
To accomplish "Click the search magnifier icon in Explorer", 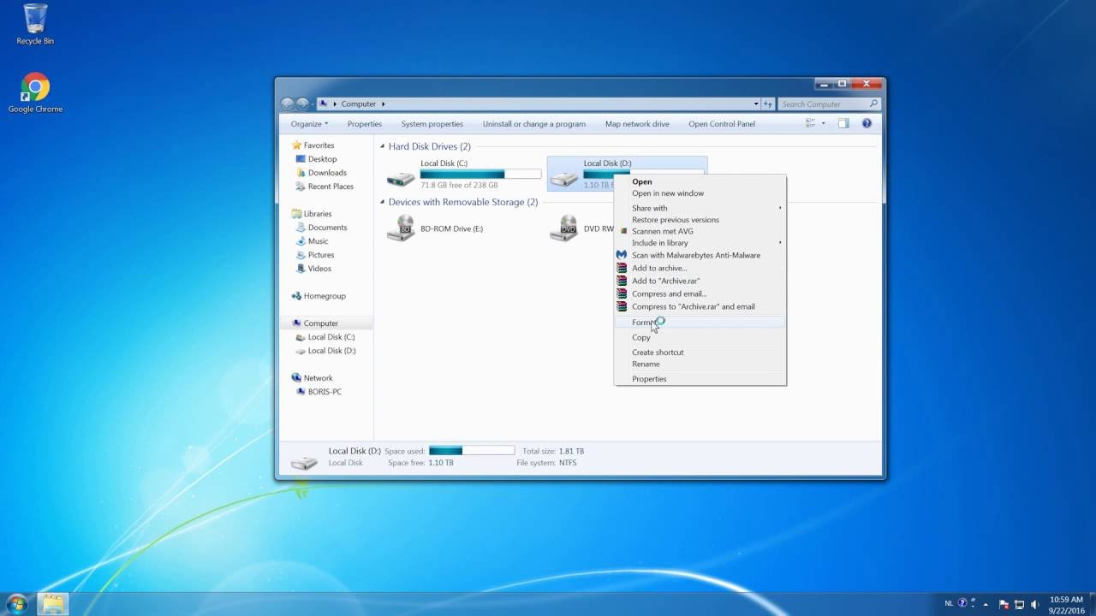I will (x=873, y=104).
